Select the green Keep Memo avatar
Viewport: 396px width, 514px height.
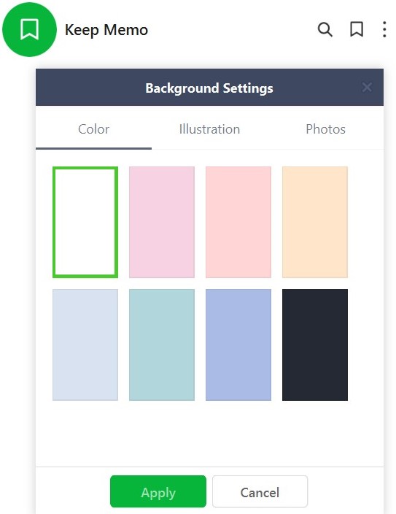pyautogui.click(x=29, y=29)
